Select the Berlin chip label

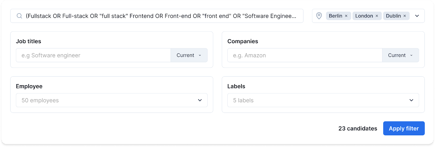tap(335, 16)
